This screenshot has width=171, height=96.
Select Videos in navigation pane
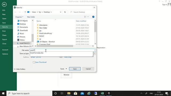(21, 40)
